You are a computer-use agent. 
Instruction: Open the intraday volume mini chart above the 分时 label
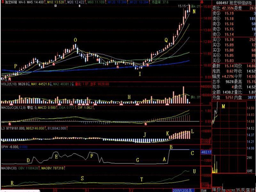tap(229, 164)
